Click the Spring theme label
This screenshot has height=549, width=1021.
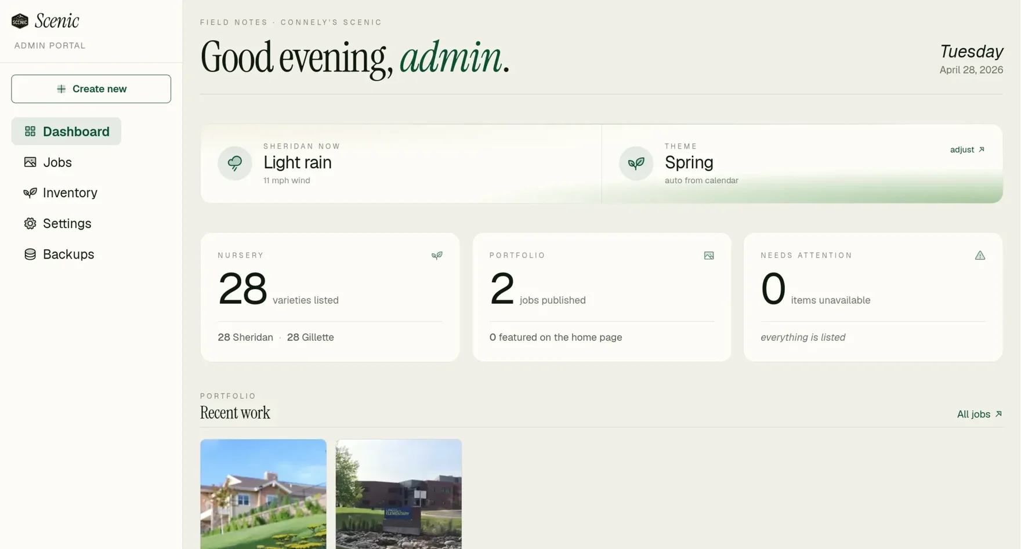pyautogui.click(x=689, y=162)
